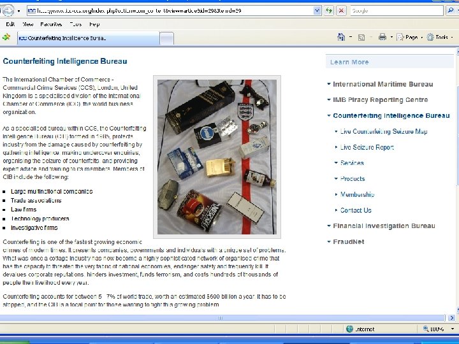Expand arrow beside Financial Investigation Bureau
Viewport: 459px width, 344px height.
click(329, 226)
